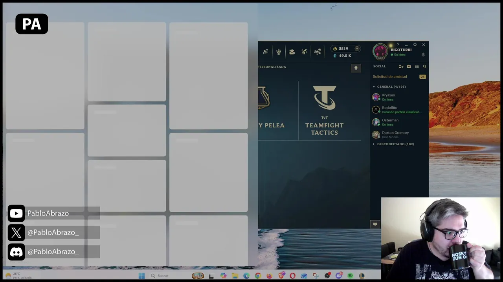
Task: Open Google Chrome from the taskbar
Action: click(x=258, y=276)
